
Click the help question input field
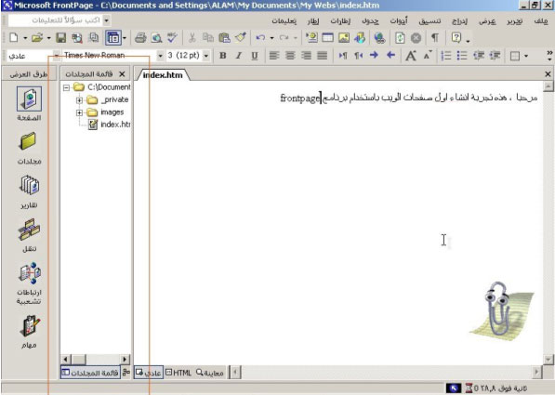tap(56, 20)
